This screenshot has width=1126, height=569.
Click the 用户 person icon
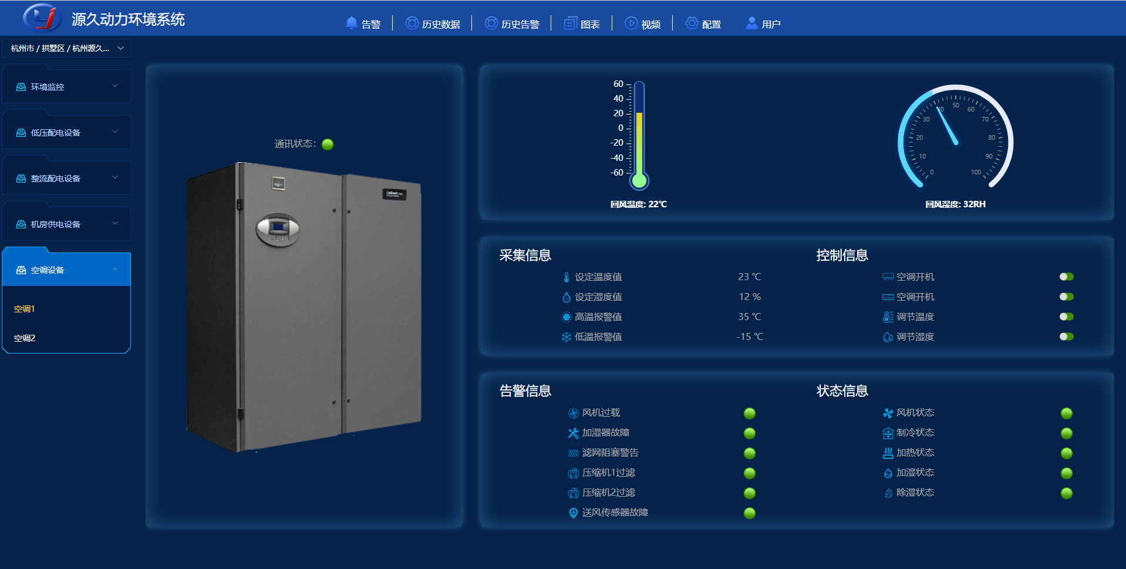(x=751, y=23)
